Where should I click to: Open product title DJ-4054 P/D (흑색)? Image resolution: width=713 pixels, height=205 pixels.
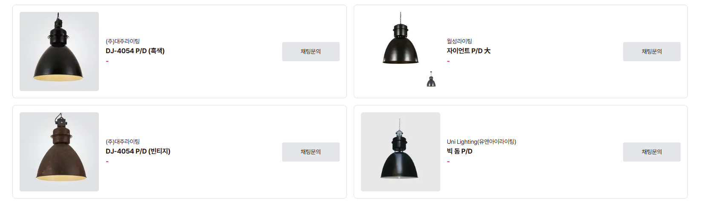135,51
